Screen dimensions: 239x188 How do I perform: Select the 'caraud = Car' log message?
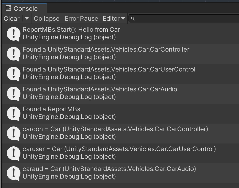pos(109,169)
